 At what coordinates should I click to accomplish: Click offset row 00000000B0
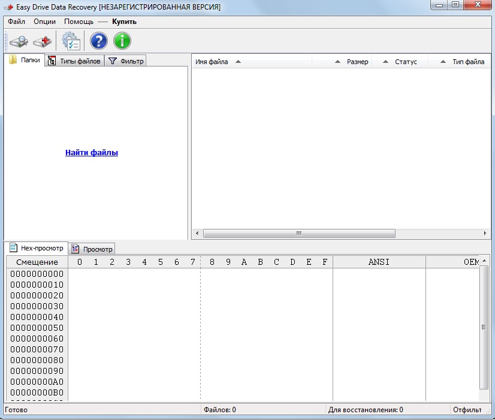(x=37, y=392)
